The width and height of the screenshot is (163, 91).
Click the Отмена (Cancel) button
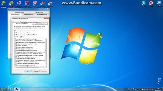click(x=36, y=71)
